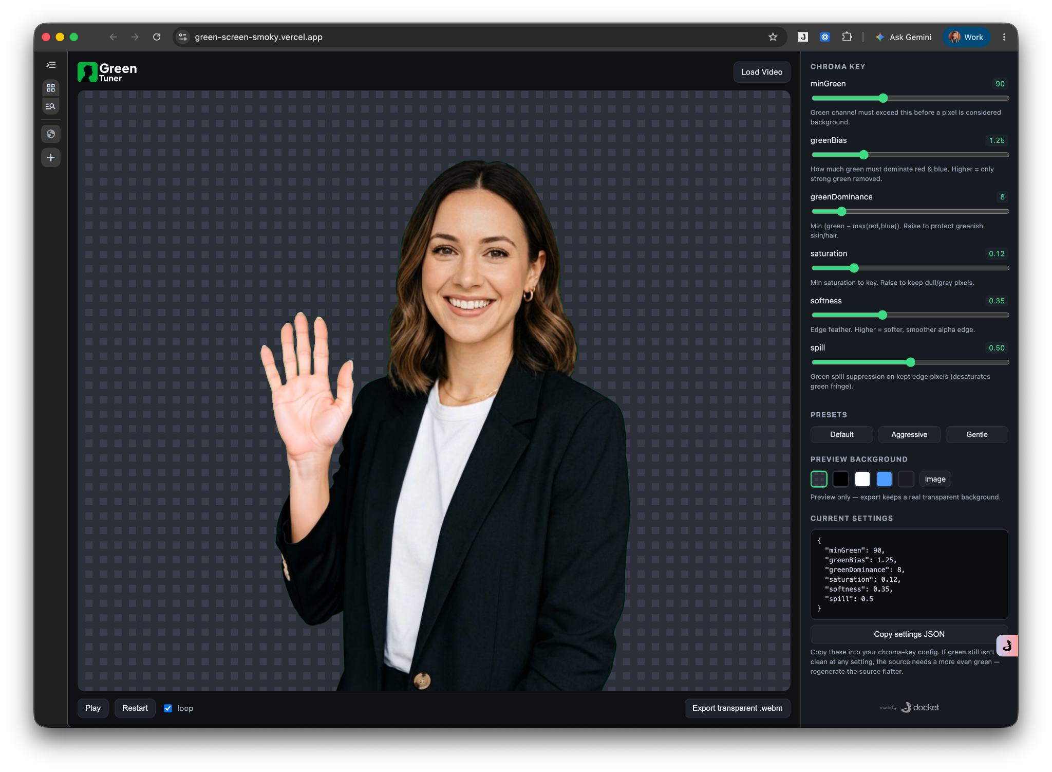Adjust the minGreen slider
This screenshot has height=772, width=1052.
click(x=910, y=98)
